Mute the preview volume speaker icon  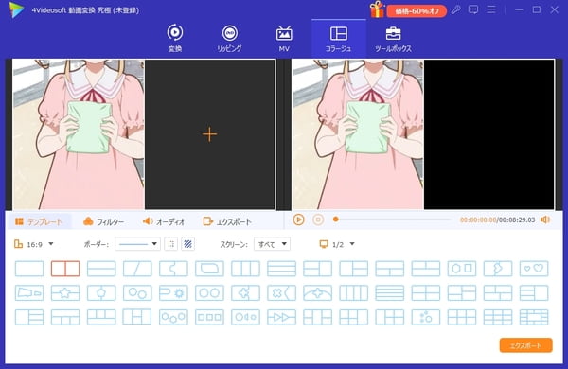coord(545,220)
